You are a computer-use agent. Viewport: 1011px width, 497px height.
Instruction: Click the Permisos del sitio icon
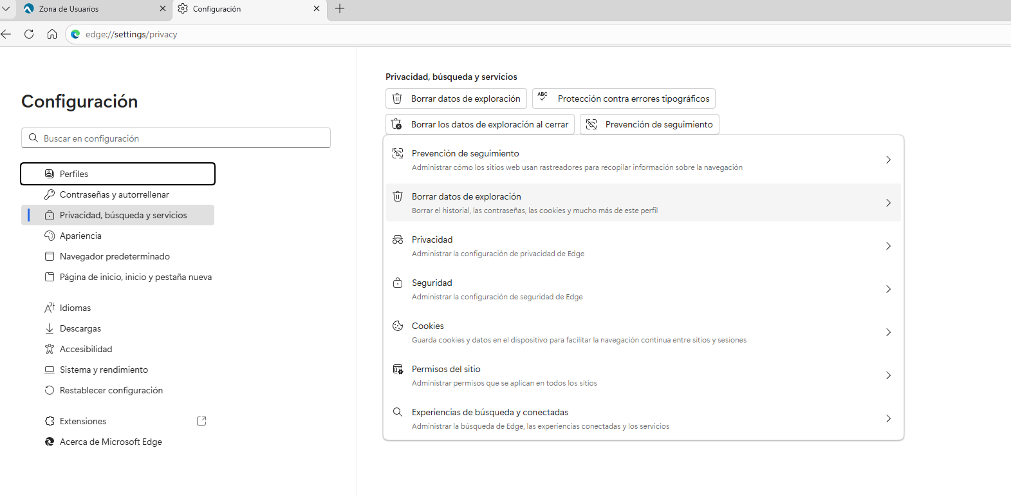tap(398, 369)
